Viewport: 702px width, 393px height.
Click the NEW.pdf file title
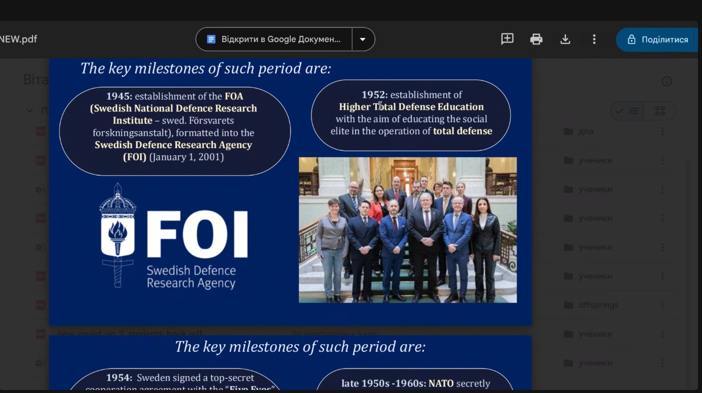tap(18, 39)
